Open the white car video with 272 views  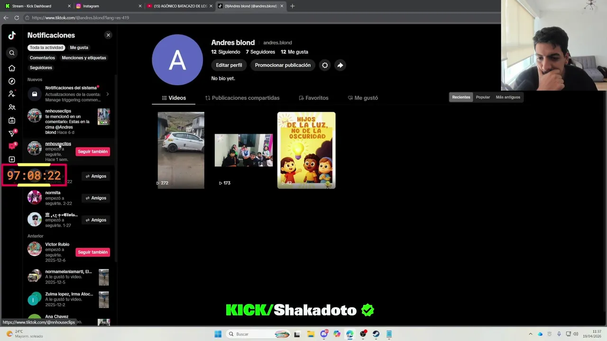coord(181,150)
